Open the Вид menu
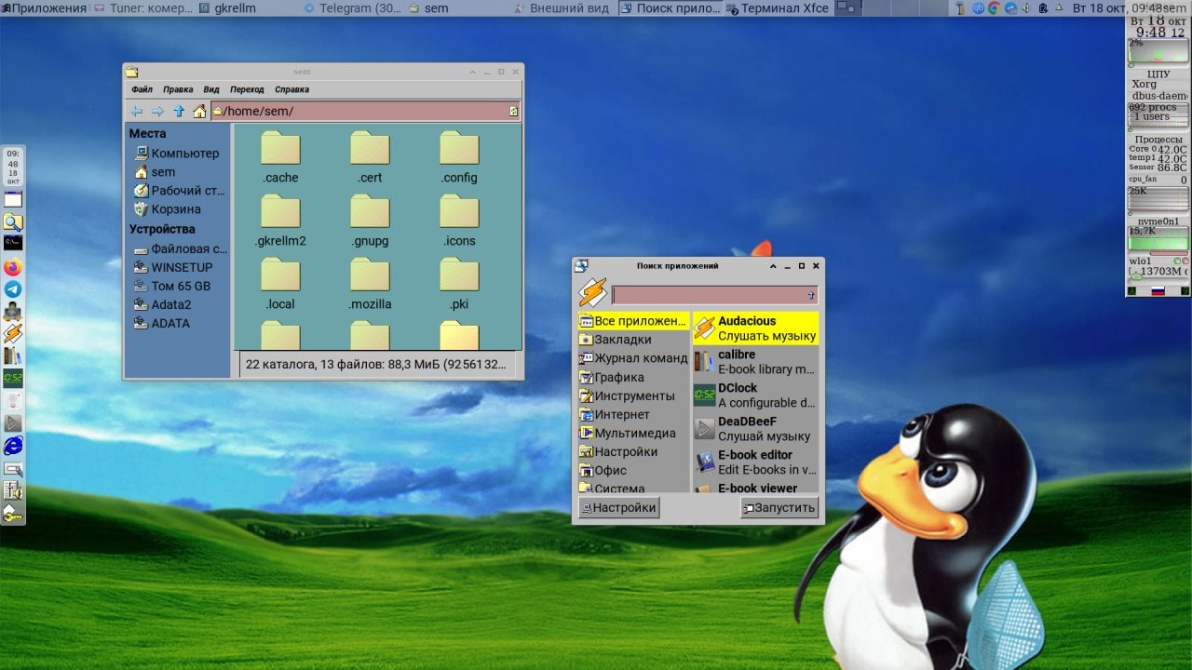The width and height of the screenshot is (1192, 670). (x=211, y=89)
